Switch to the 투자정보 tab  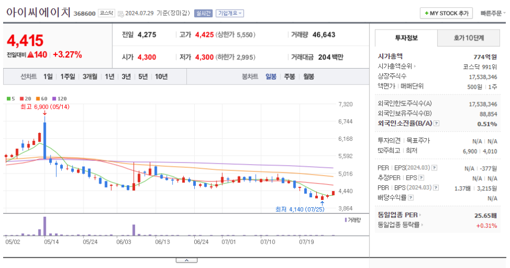[406, 38]
